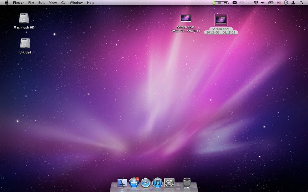Open the App Store from the Dock

point(134,183)
